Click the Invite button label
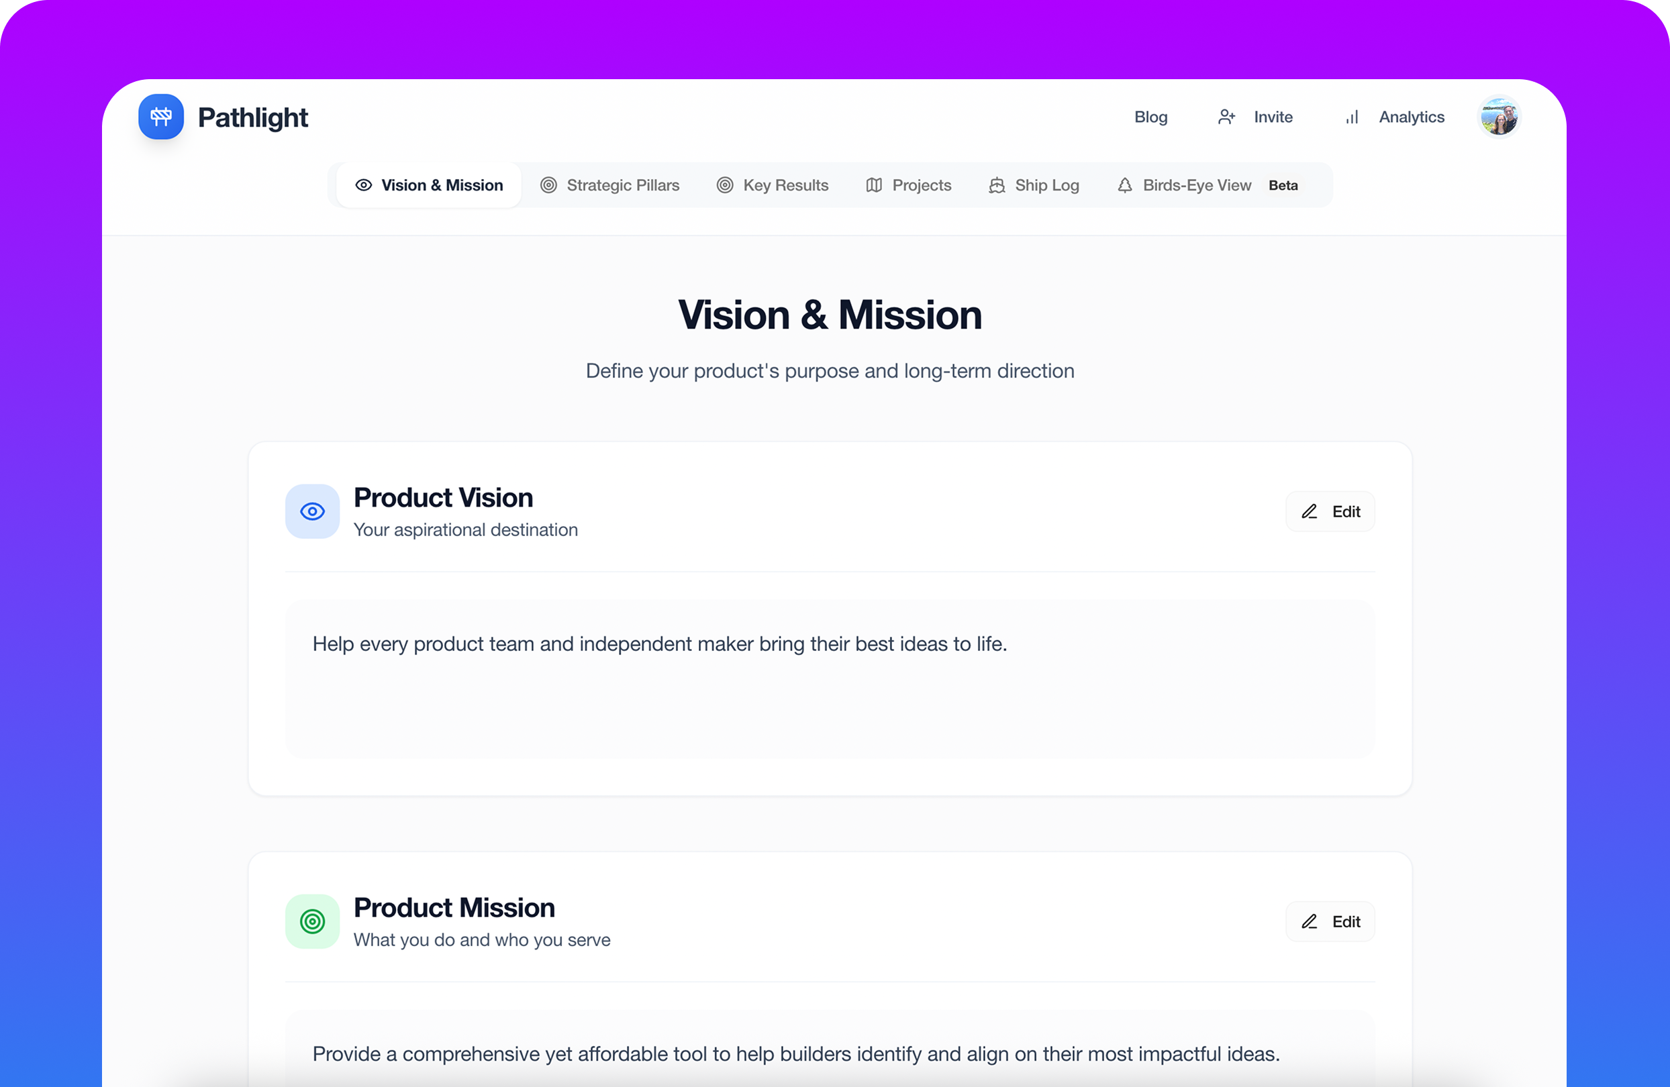Screen dimensions: 1670x1087 click(1273, 117)
